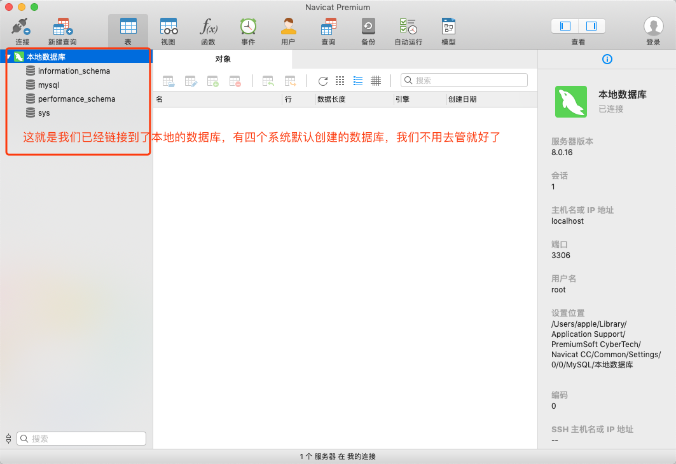Select the performance_schema database
Screen dimensions: 676x464
(76, 99)
